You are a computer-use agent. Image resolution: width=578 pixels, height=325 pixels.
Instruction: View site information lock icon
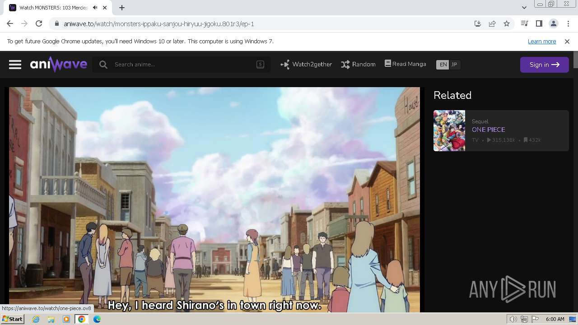(x=56, y=24)
